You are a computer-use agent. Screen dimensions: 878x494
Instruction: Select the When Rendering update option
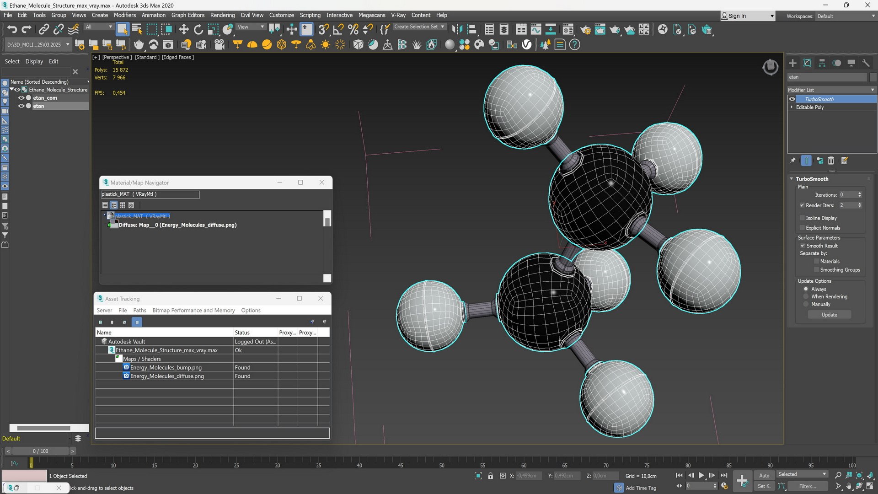click(x=806, y=296)
